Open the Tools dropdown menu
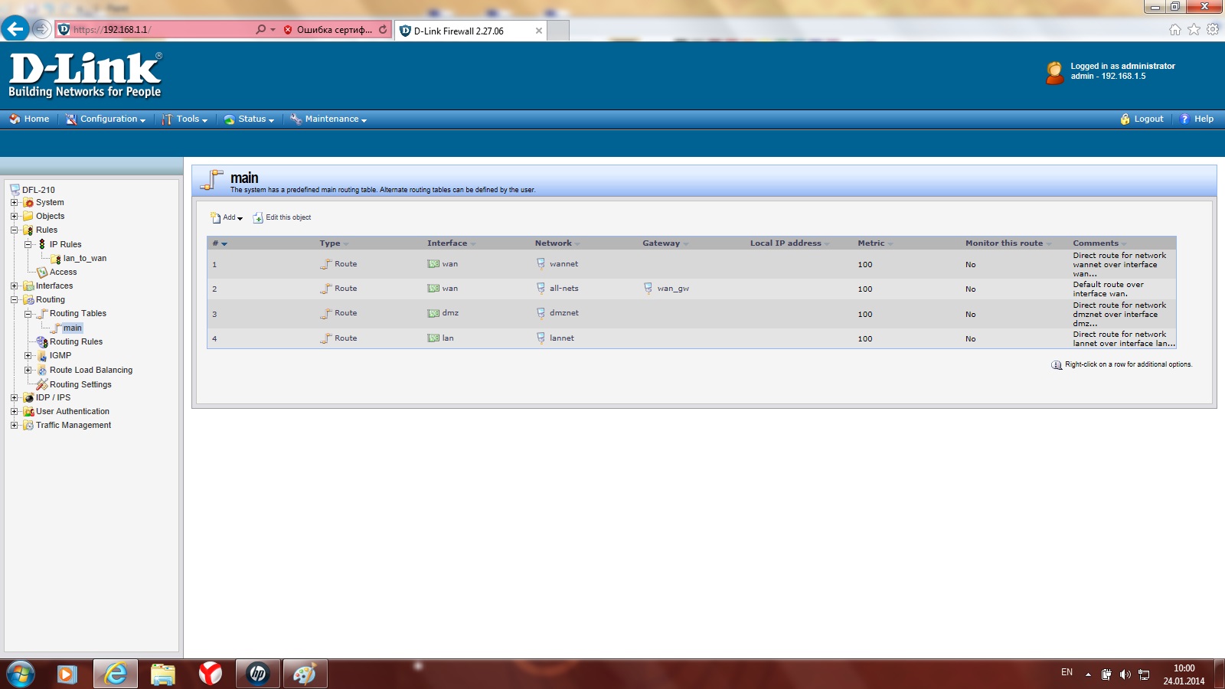This screenshot has width=1225, height=689. click(185, 119)
